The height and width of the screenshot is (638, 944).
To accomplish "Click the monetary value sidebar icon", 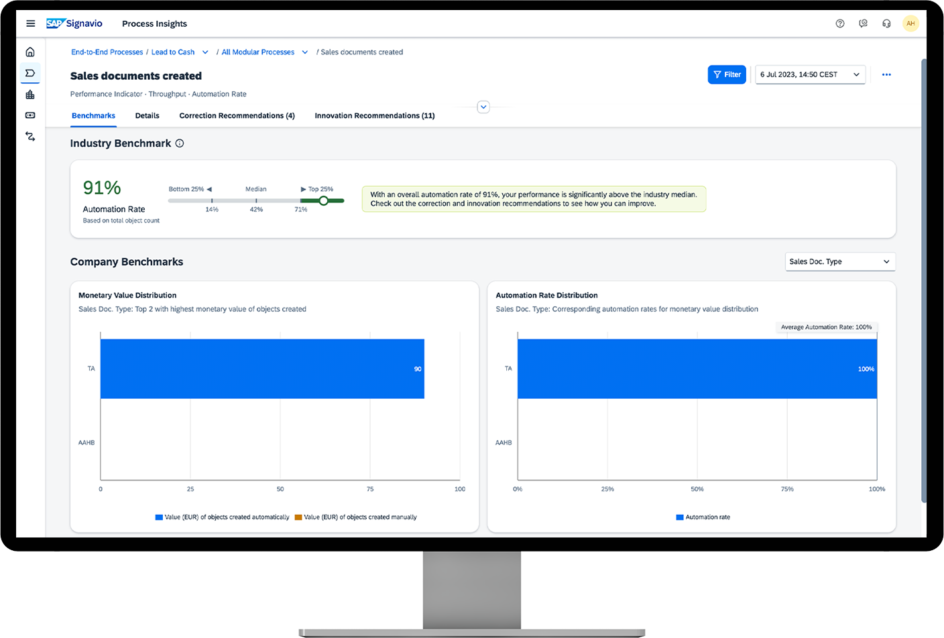I will [x=30, y=115].
